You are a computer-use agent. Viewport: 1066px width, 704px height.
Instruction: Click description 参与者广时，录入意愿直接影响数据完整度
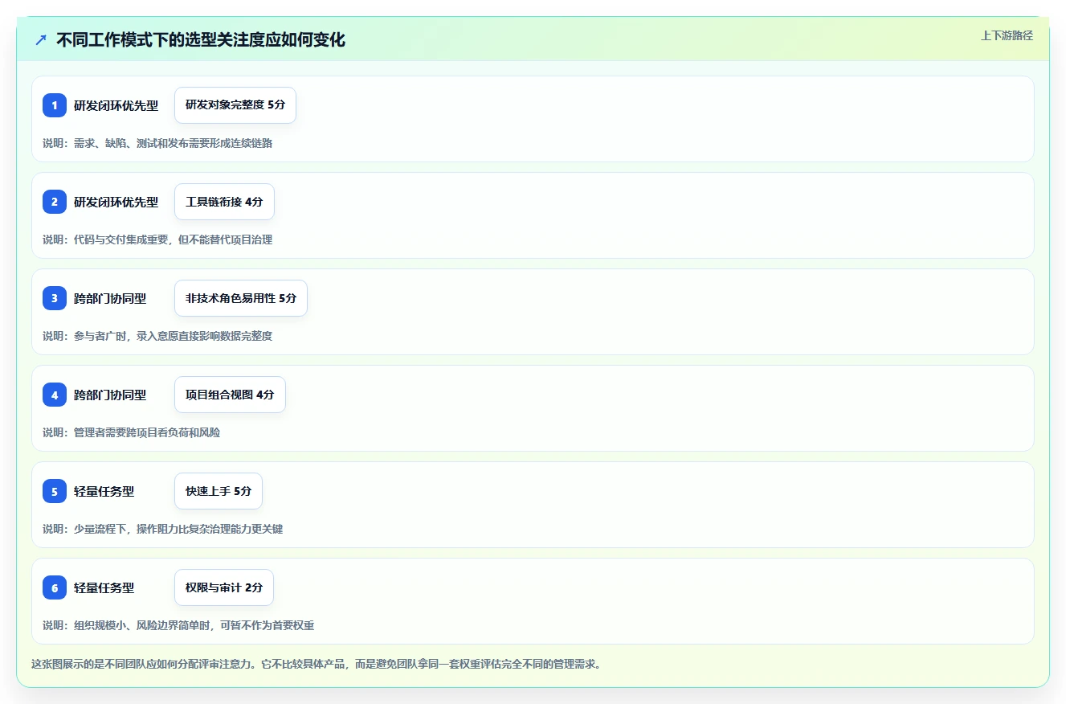[x=173, y=336]
